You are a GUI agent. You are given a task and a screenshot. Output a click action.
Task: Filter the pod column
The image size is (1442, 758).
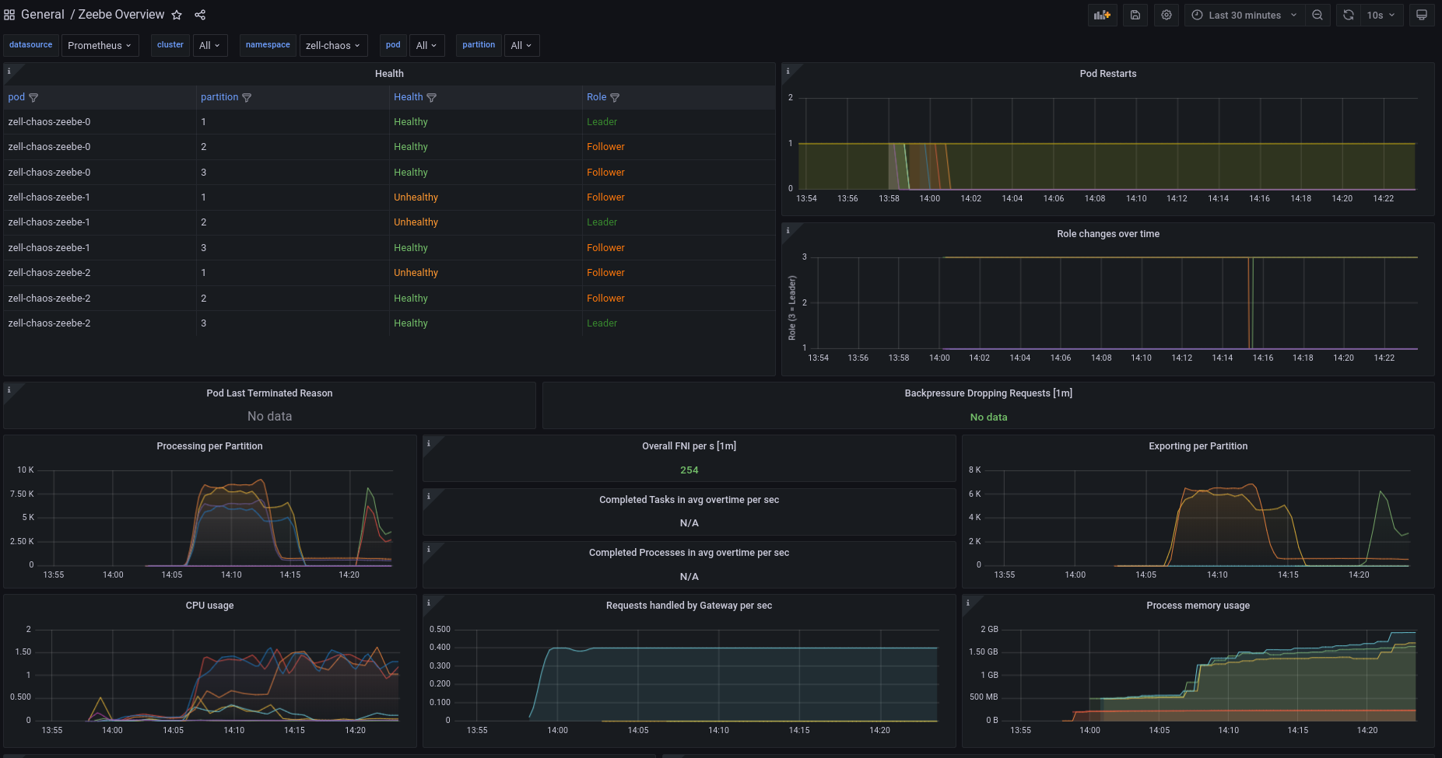(x=33, y=98)
